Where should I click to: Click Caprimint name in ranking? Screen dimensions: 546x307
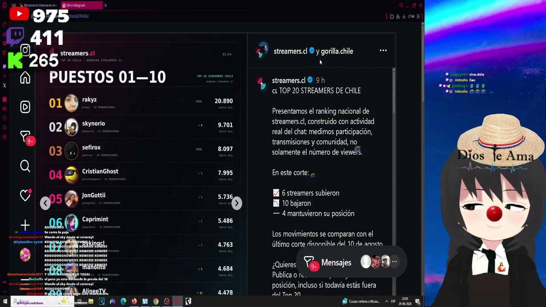pyautogui.click(x=95, y=219)
